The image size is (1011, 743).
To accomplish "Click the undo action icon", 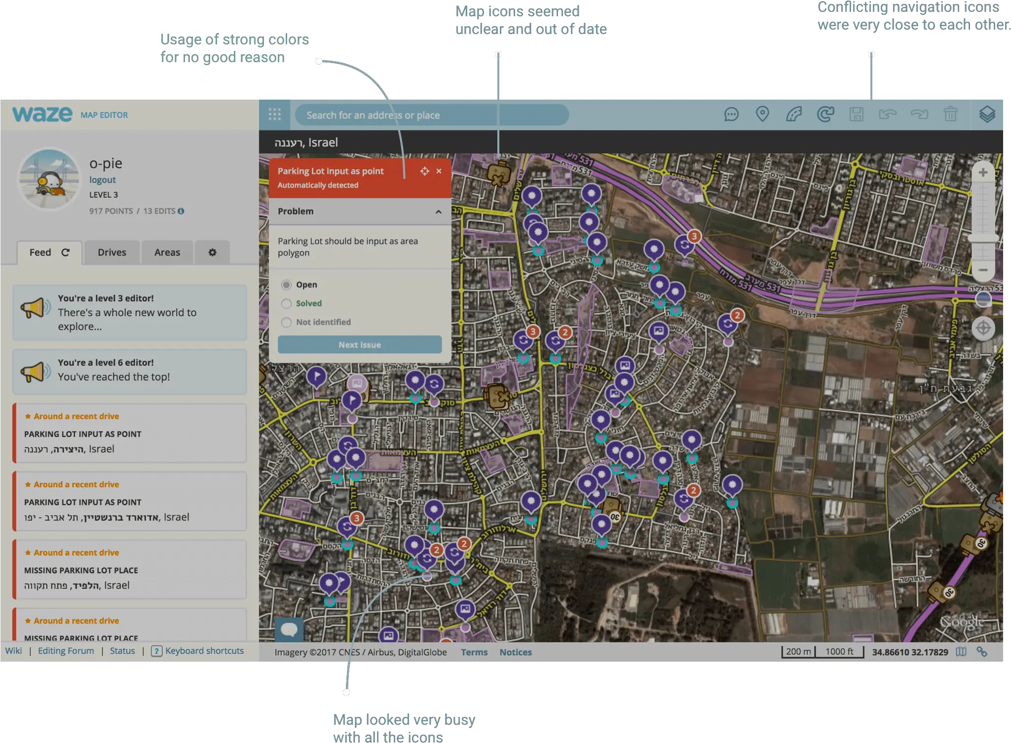I will (x=888, y=114).
